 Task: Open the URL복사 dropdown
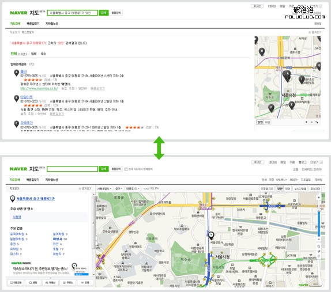(282, 180)
